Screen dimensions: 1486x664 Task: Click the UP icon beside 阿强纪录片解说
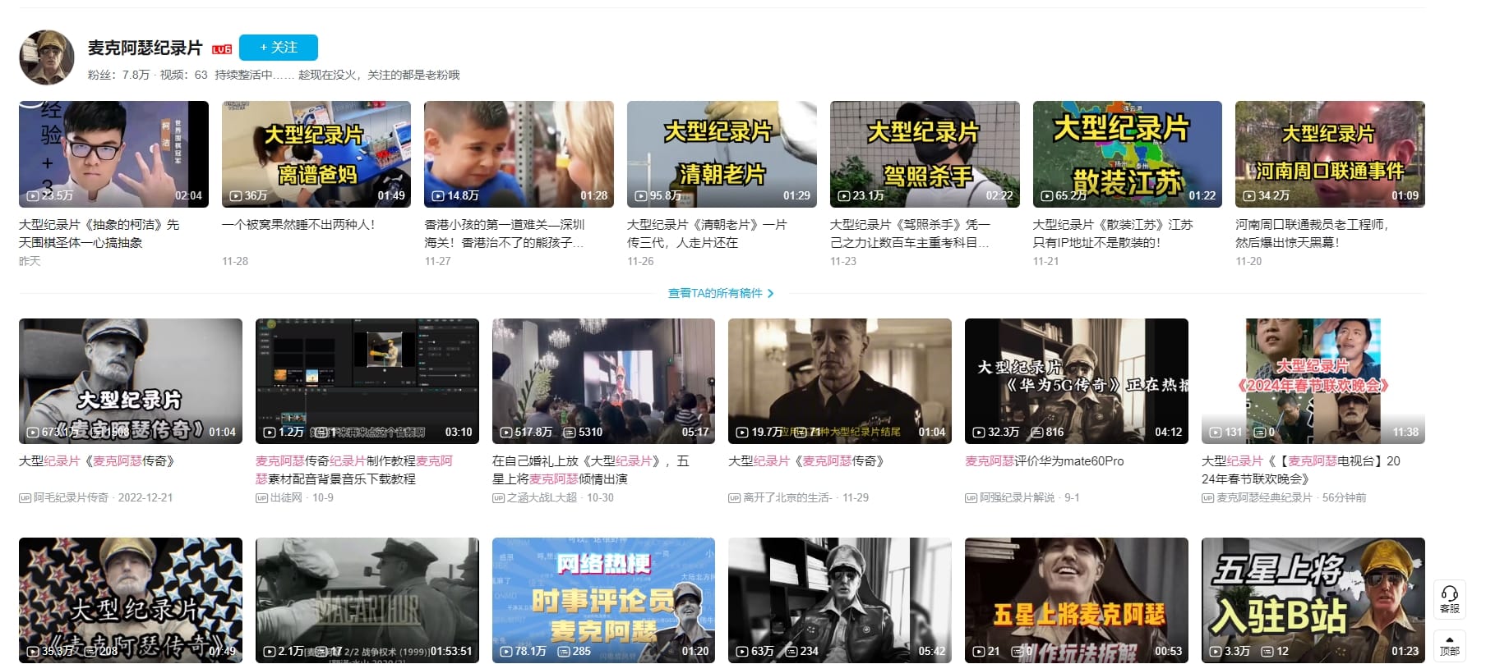coord(971,498)
